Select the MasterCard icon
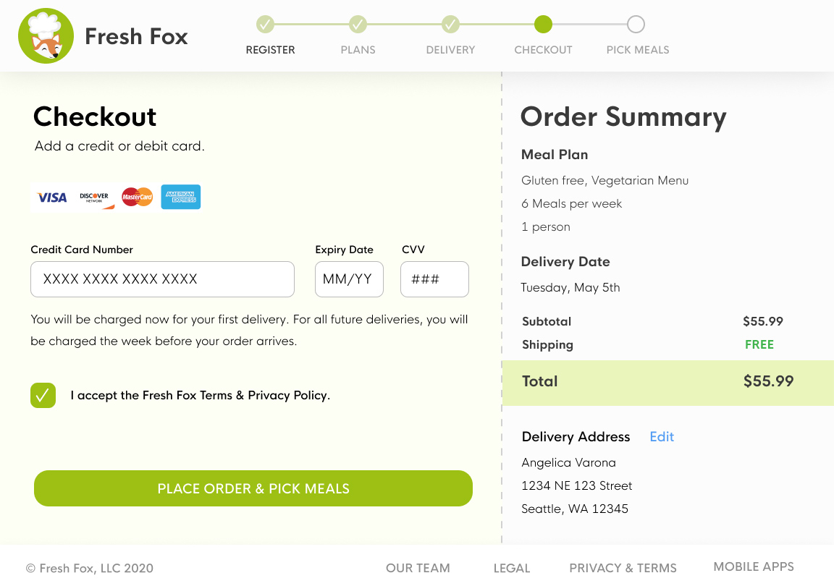The image size is (834, 586). [x=137, y=197]
